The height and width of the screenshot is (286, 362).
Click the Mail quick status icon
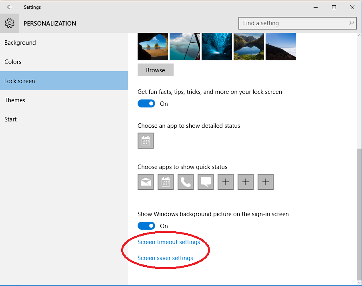pos(146,182)
